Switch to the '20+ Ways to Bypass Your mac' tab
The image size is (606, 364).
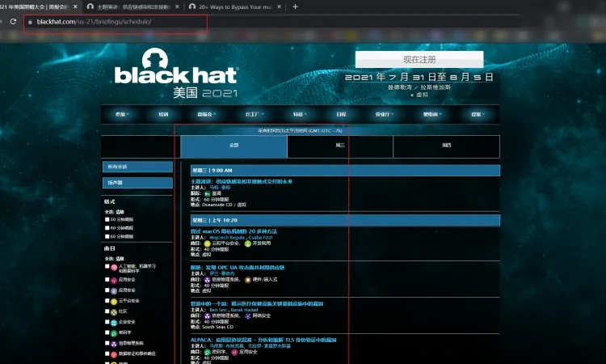click(235, 6)
